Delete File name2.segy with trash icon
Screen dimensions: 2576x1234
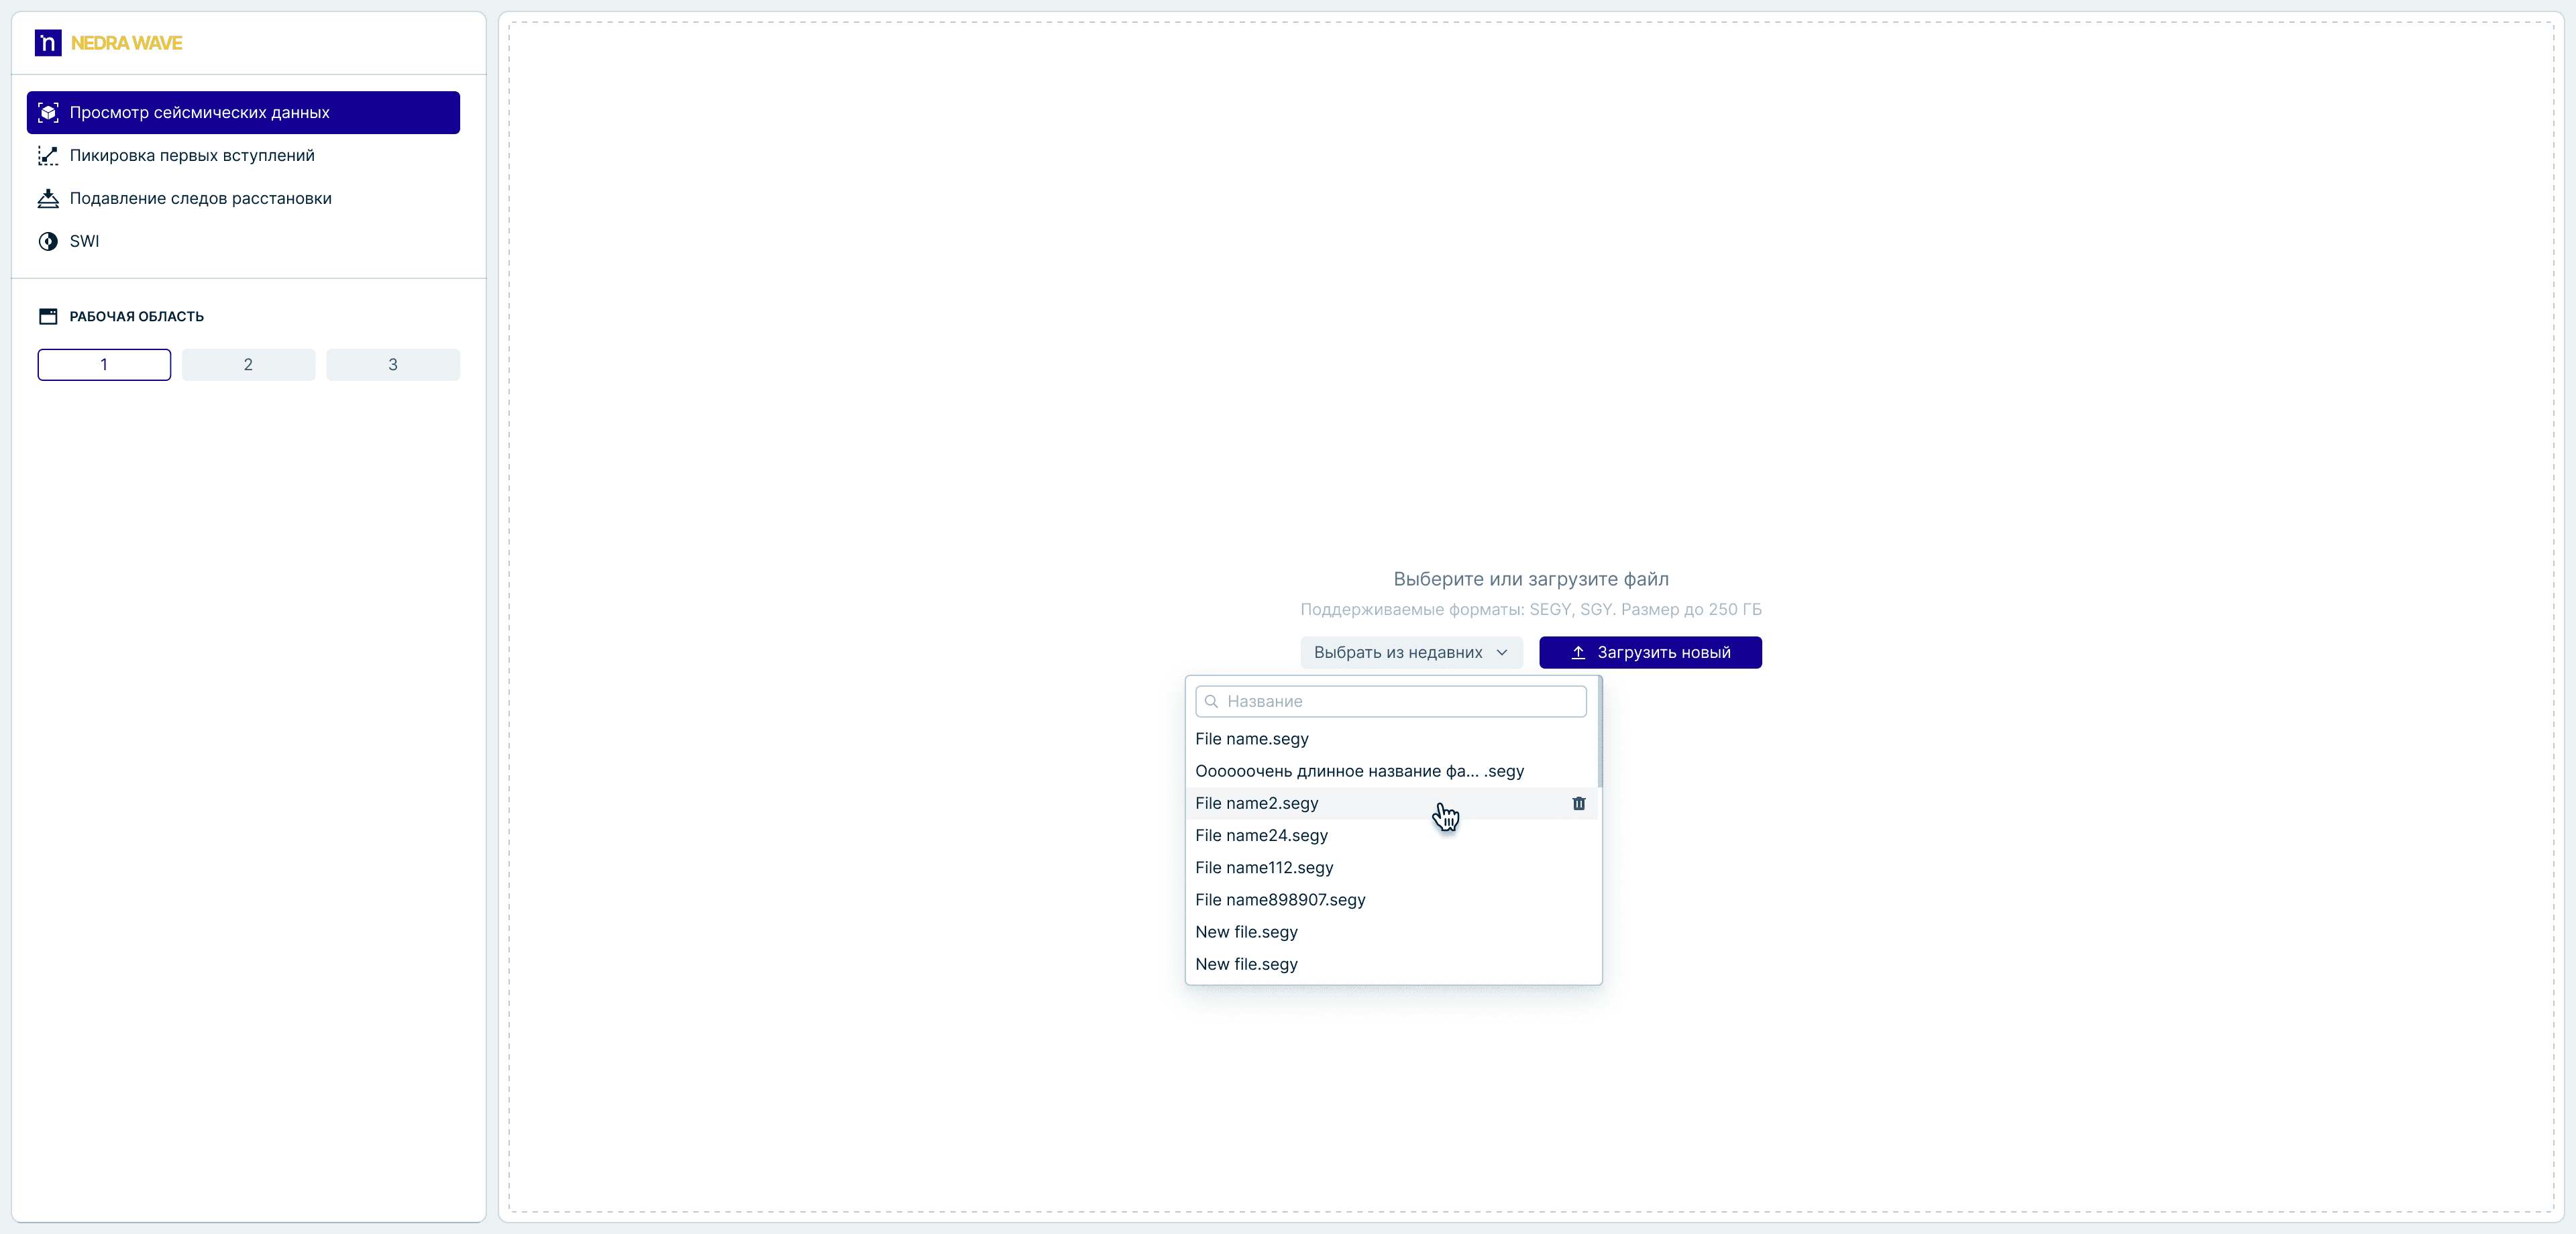click(x=1578, y=803)
